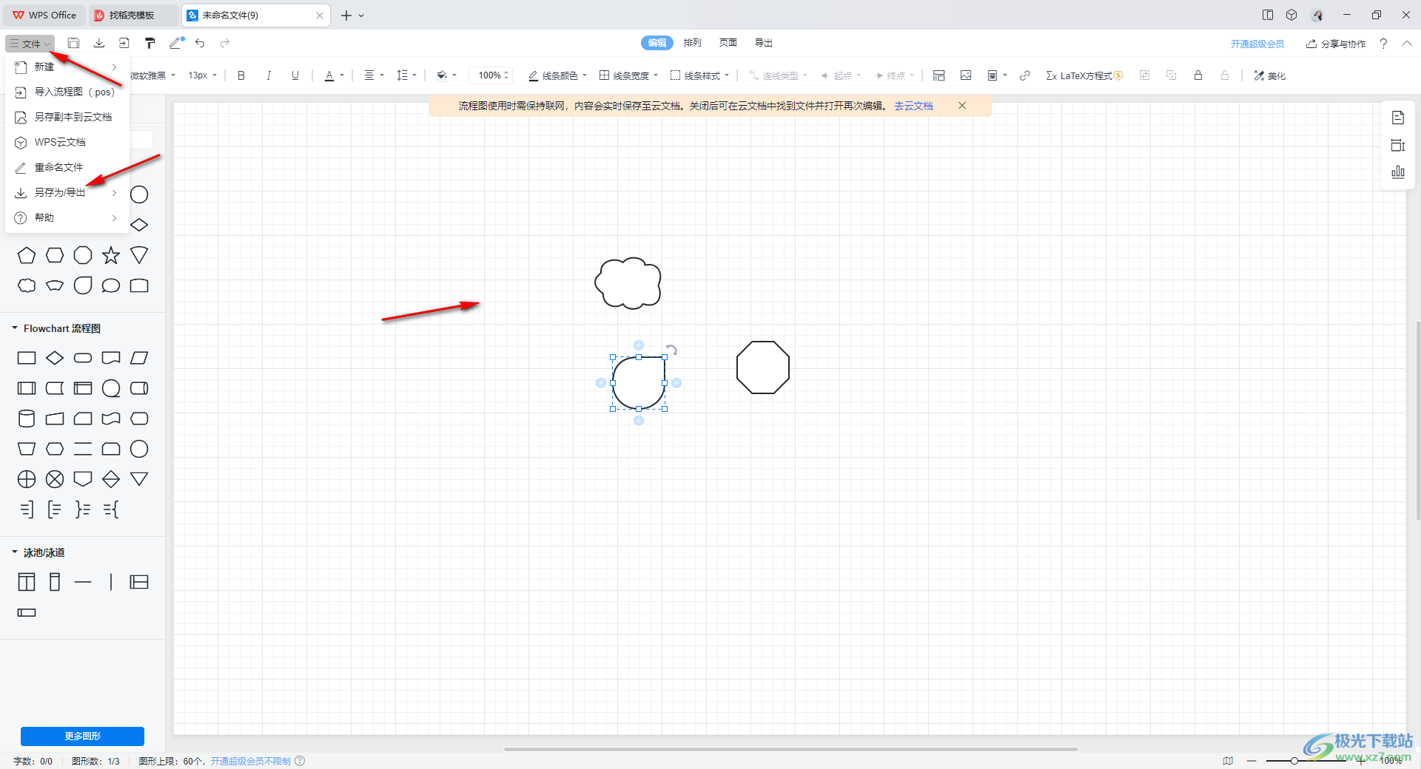Open line width dropdown
This screenshot has width=1421, height=769.
628,75
